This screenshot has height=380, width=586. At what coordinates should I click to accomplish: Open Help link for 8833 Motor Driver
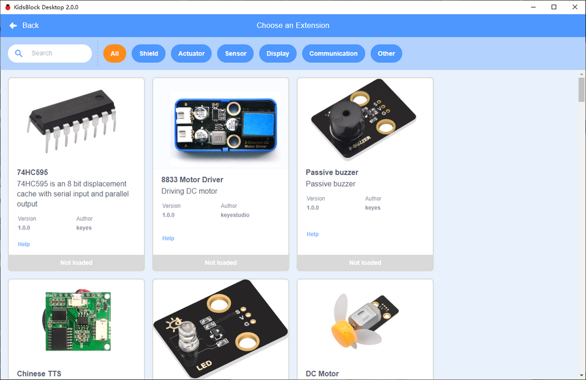pos(168,238)
